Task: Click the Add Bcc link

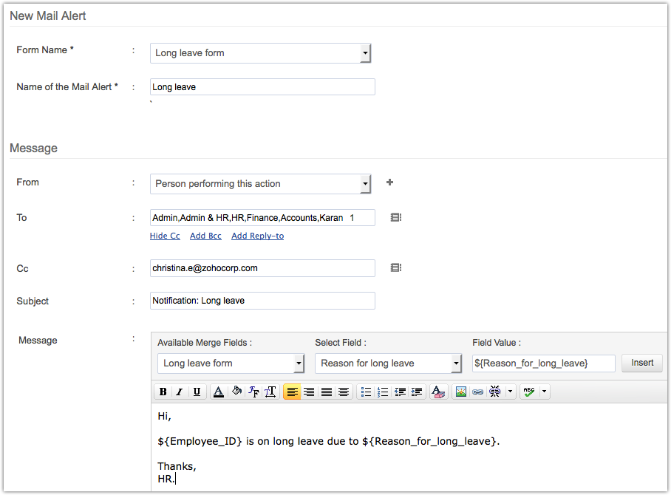Action: (x=205, y=236)
